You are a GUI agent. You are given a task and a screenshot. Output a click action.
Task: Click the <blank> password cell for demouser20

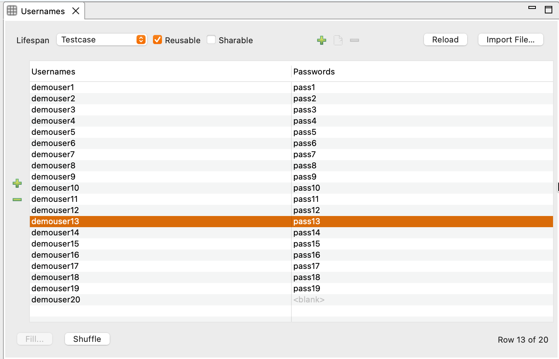pyautogui.click(x=422, y=300)
